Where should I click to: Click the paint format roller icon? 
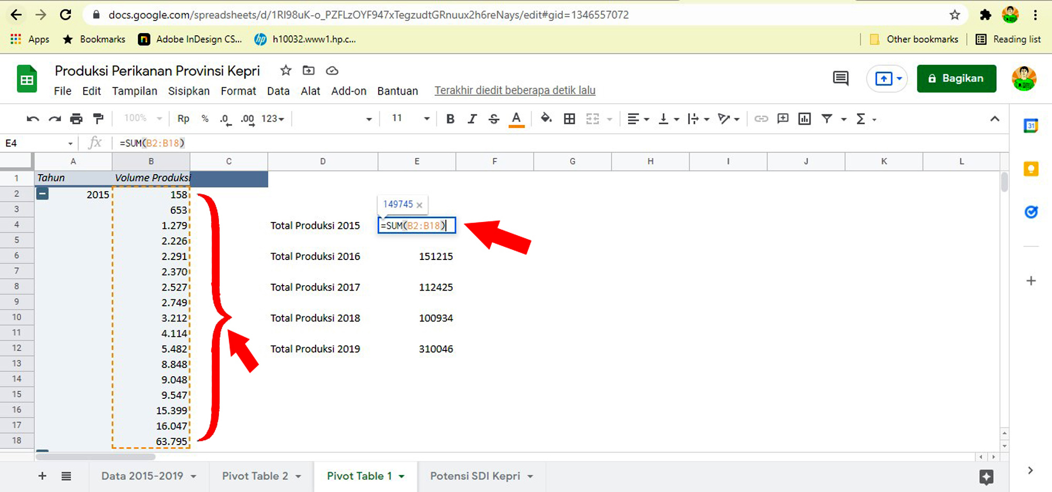click(98, 118)
